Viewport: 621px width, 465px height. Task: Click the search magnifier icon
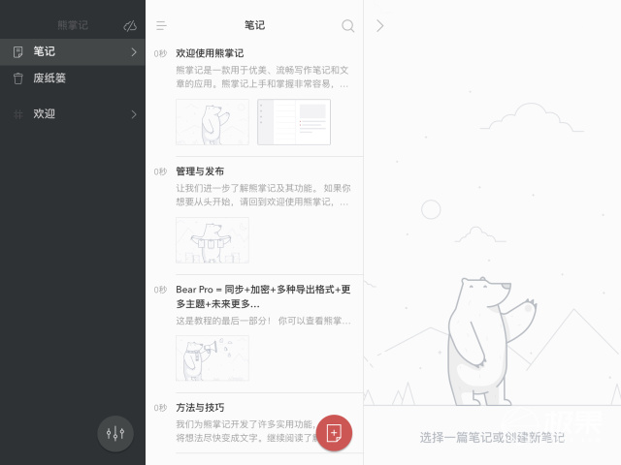347,26
